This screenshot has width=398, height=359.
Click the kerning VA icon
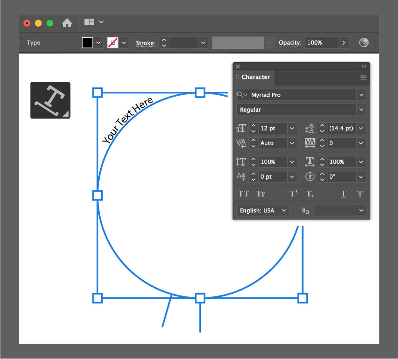point(241,143)
